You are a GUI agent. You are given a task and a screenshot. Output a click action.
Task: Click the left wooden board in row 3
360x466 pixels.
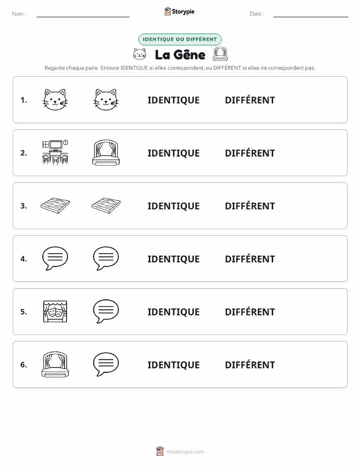55,205
